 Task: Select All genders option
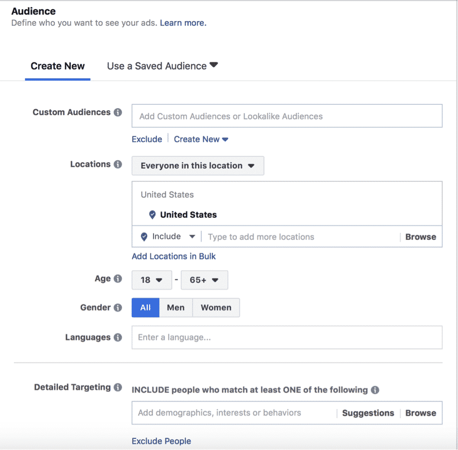click(x=145, y=308)
